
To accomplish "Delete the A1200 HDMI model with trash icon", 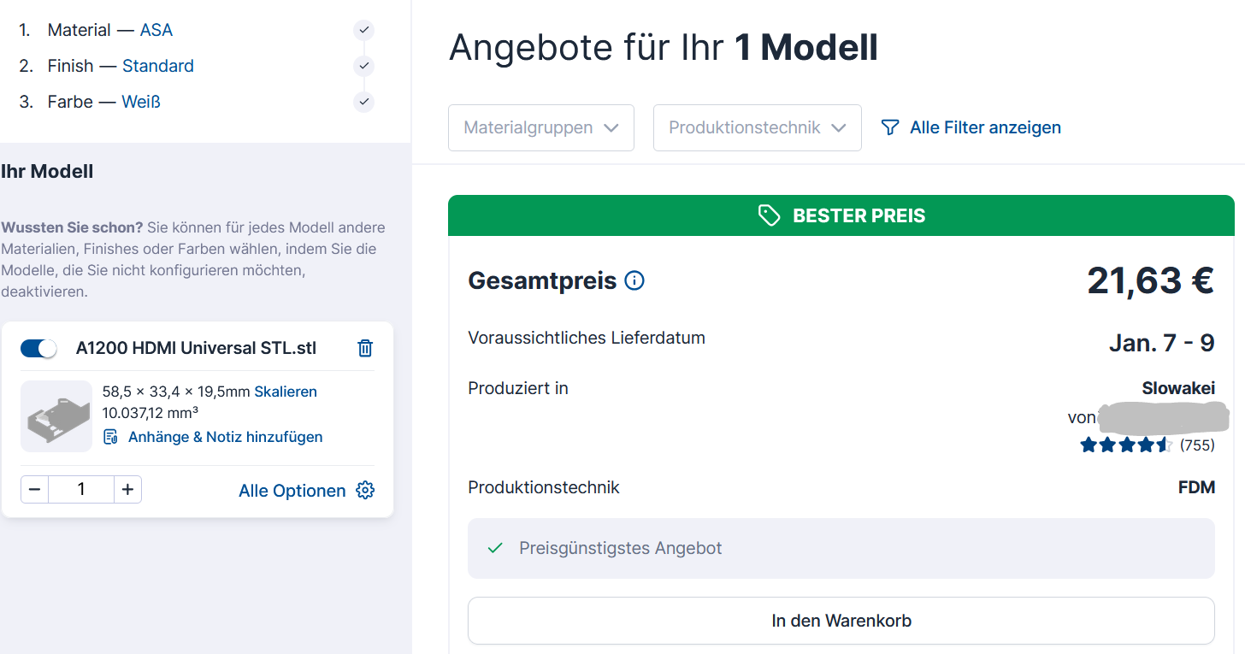I will [x=365, y=348].
